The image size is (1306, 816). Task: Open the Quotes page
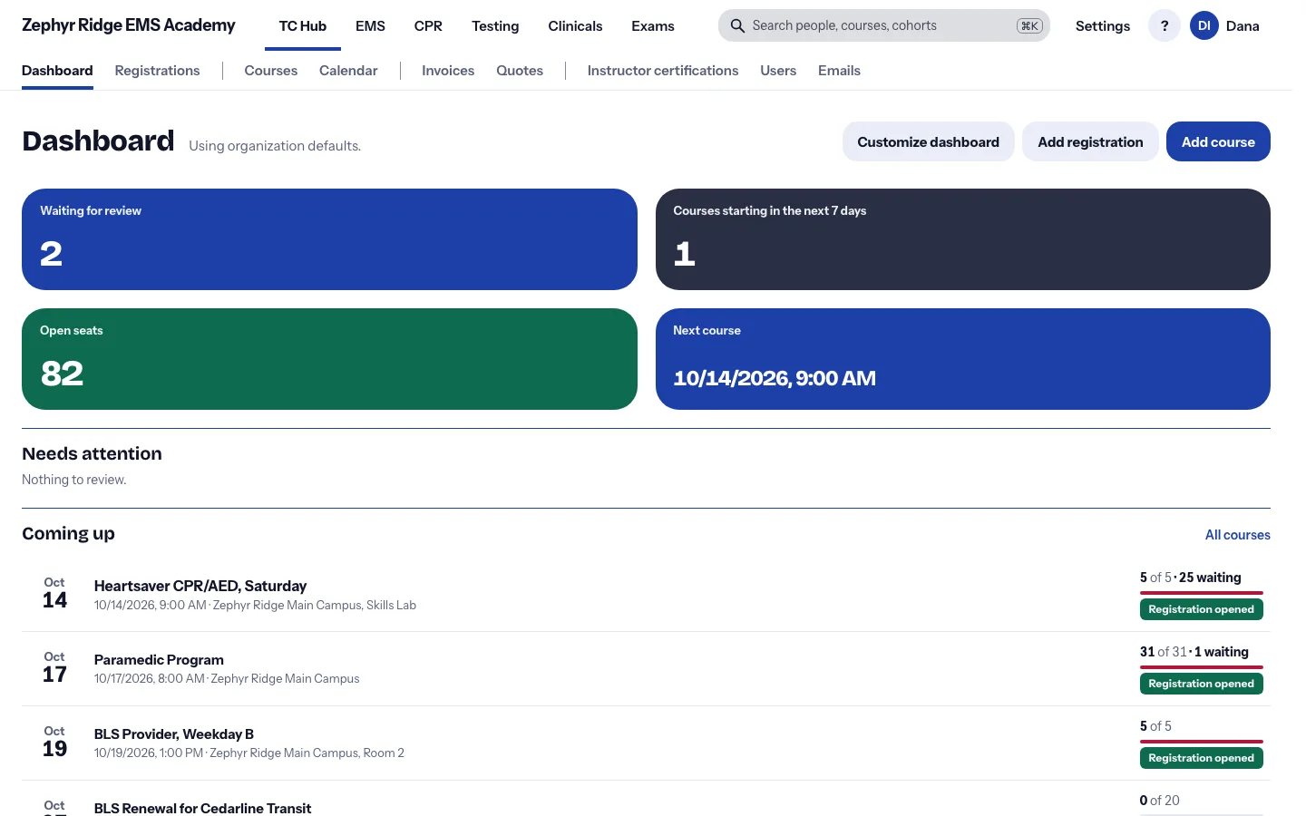(520, 71)
